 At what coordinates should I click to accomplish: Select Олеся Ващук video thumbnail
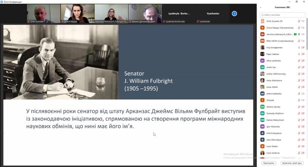(x=77, y=13)
